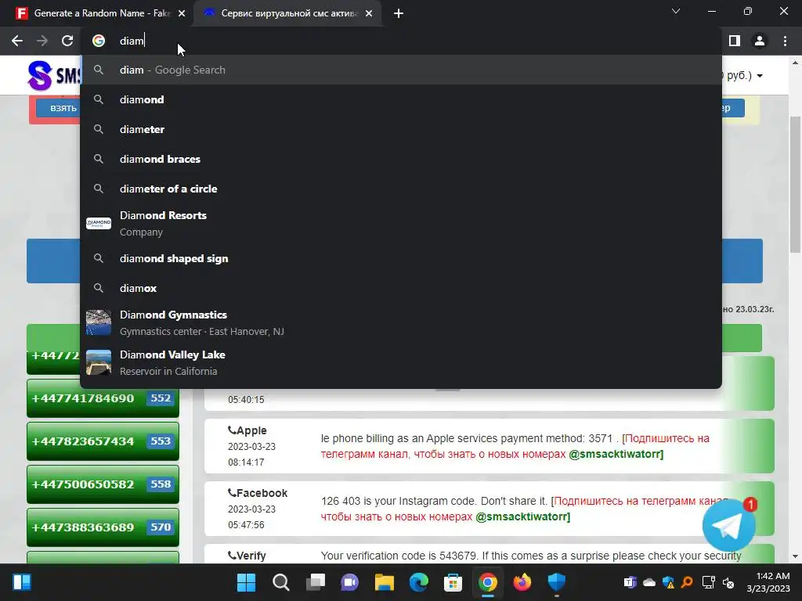Viewport: 802px width, 601px height.
Task: Switch to Google Chrome on taskbar
Action: click(487, 582)
